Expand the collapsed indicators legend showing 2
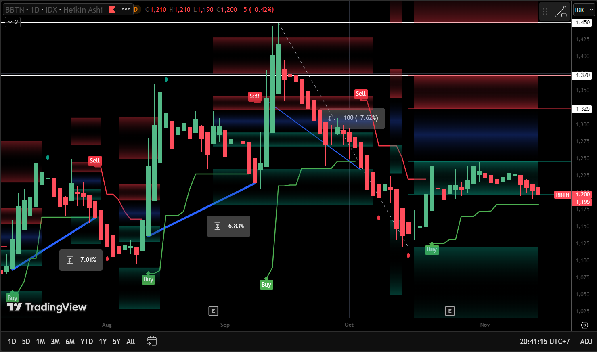The image size is (597, 352). (13, 22)
